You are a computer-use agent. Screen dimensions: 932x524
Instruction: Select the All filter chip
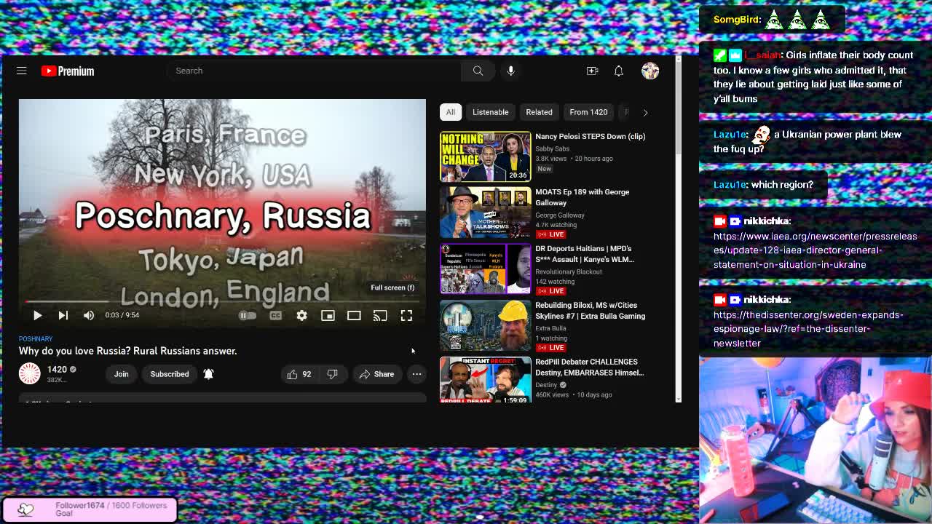point(451,112)
